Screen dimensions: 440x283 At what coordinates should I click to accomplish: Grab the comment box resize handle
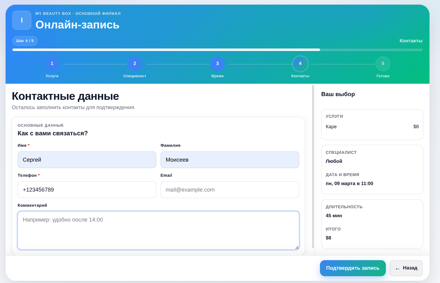tap(297, 247)
